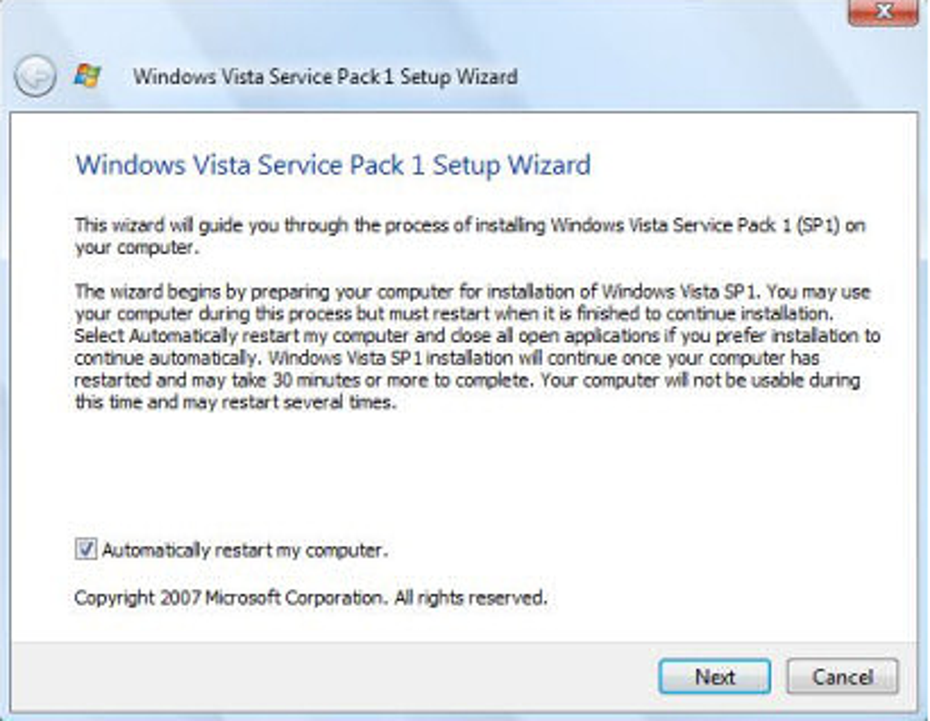Click the final line "this time and may restart"

[235, 402]
